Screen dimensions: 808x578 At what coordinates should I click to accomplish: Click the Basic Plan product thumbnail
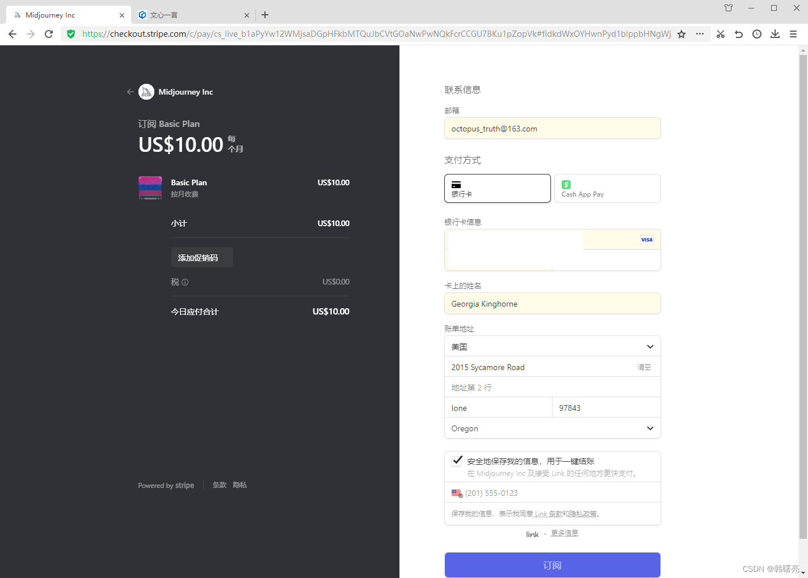click(x=150, y=188)
